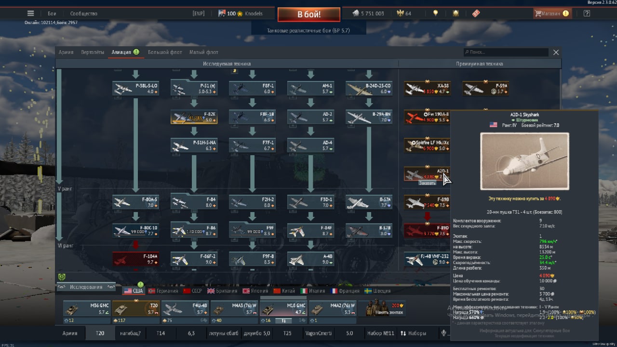
Task: Select the locked F-104A jet
Action: click(135, 259)
